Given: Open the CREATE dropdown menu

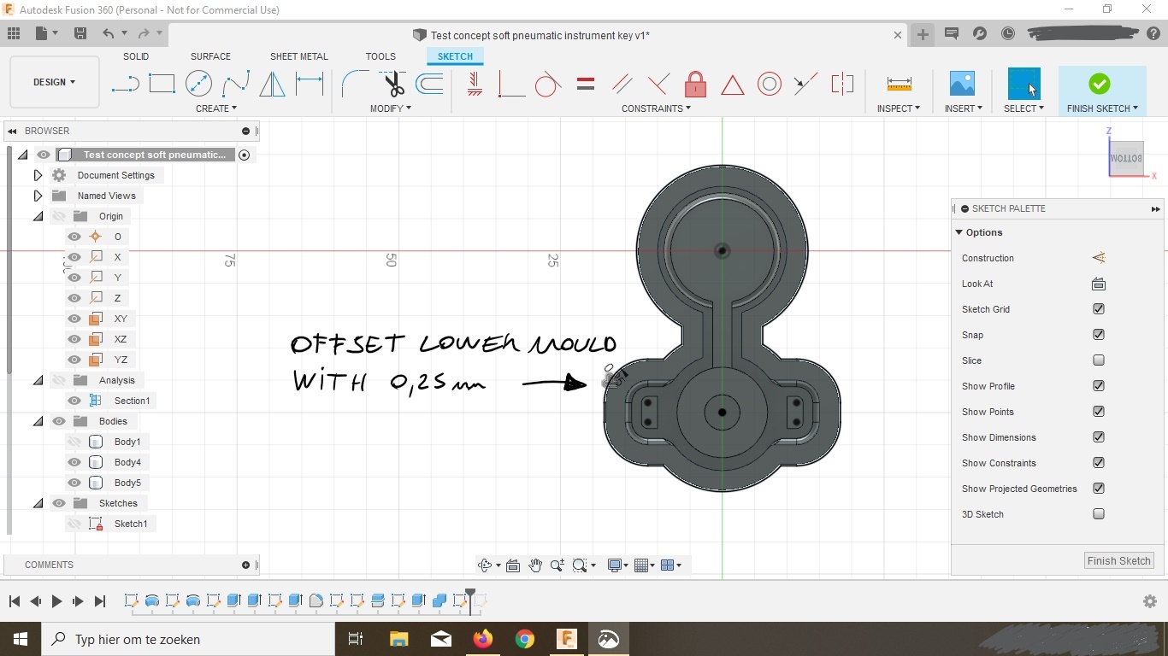Looking at the screenshot, I should (216, 108).
